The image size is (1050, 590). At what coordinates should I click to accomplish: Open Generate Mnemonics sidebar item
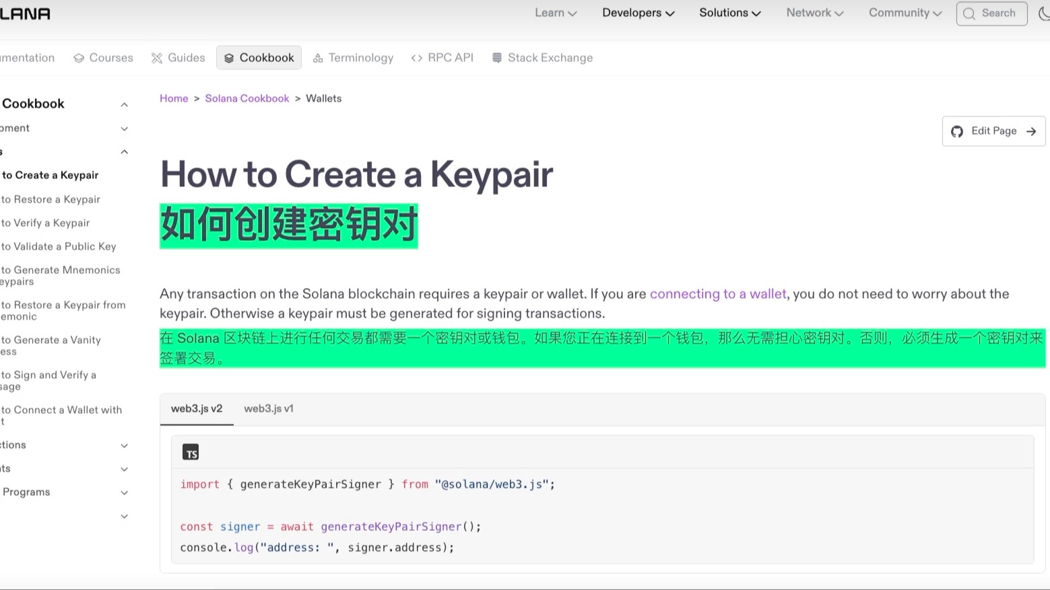point(61,275)
